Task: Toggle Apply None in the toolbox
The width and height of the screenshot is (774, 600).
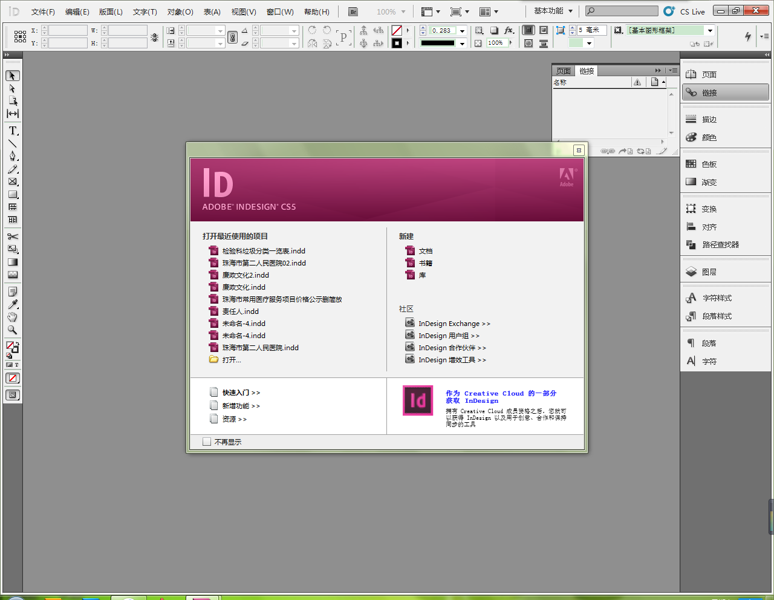Action: [13, 378]
